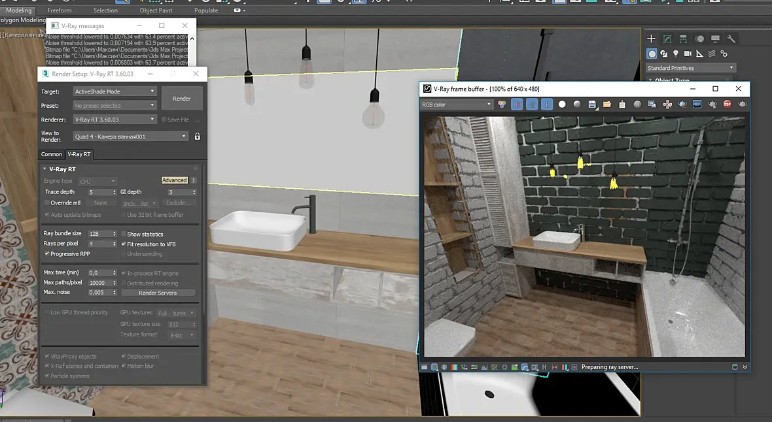
Task: Enable the Show statistics checkbox
Action: tap(124, 234)
